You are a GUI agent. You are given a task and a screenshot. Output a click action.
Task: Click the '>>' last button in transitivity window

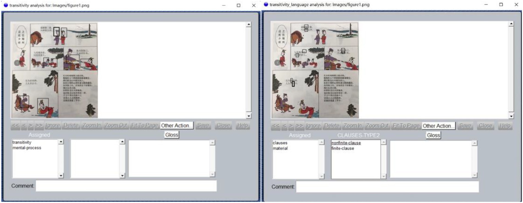click(39, 126)
